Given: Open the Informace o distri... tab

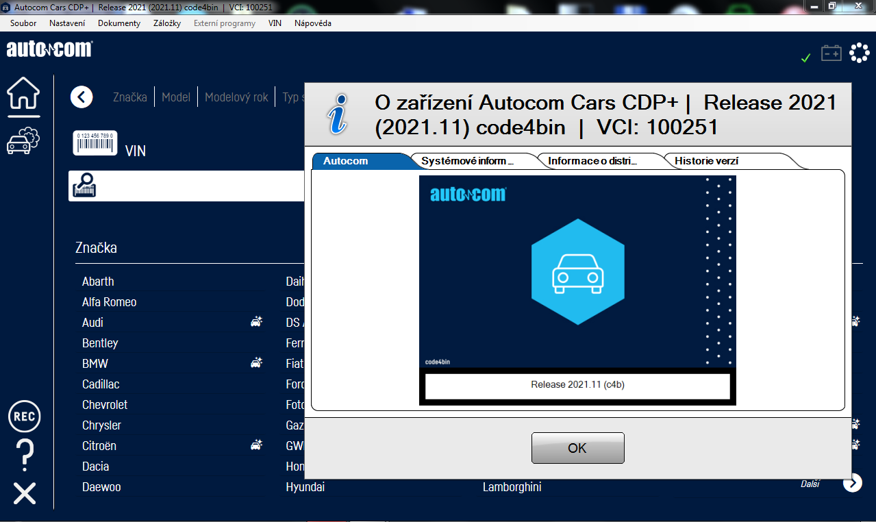Looking at the screenshot, I should [592, 161].
